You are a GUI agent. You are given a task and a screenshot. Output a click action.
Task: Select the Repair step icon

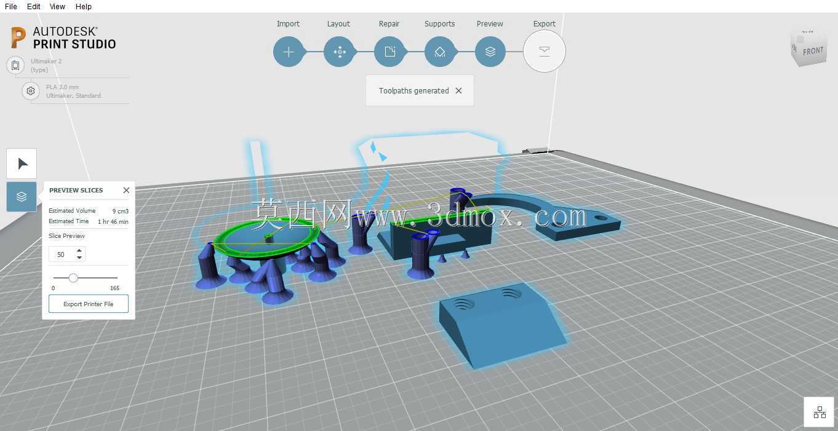pyautogui.click(x=389, y=52)
